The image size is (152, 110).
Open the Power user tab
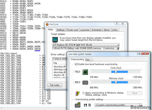(x=72, y=30)
